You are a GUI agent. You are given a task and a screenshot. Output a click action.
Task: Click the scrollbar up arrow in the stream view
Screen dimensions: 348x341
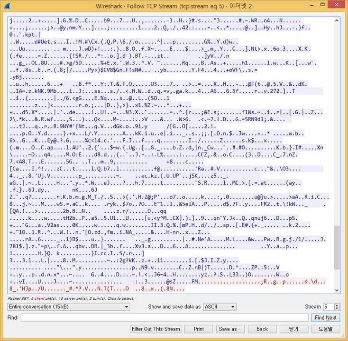(337, 20)
